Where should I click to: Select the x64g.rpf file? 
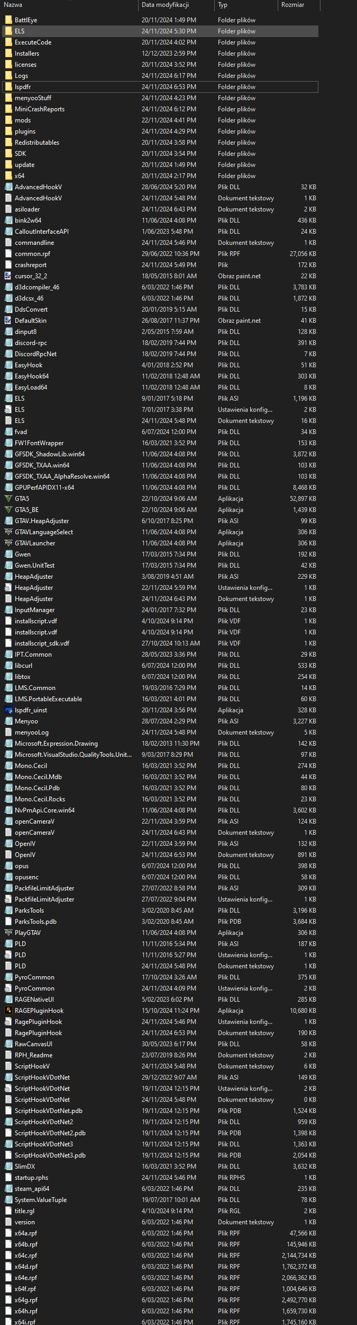pos(160,1300)
